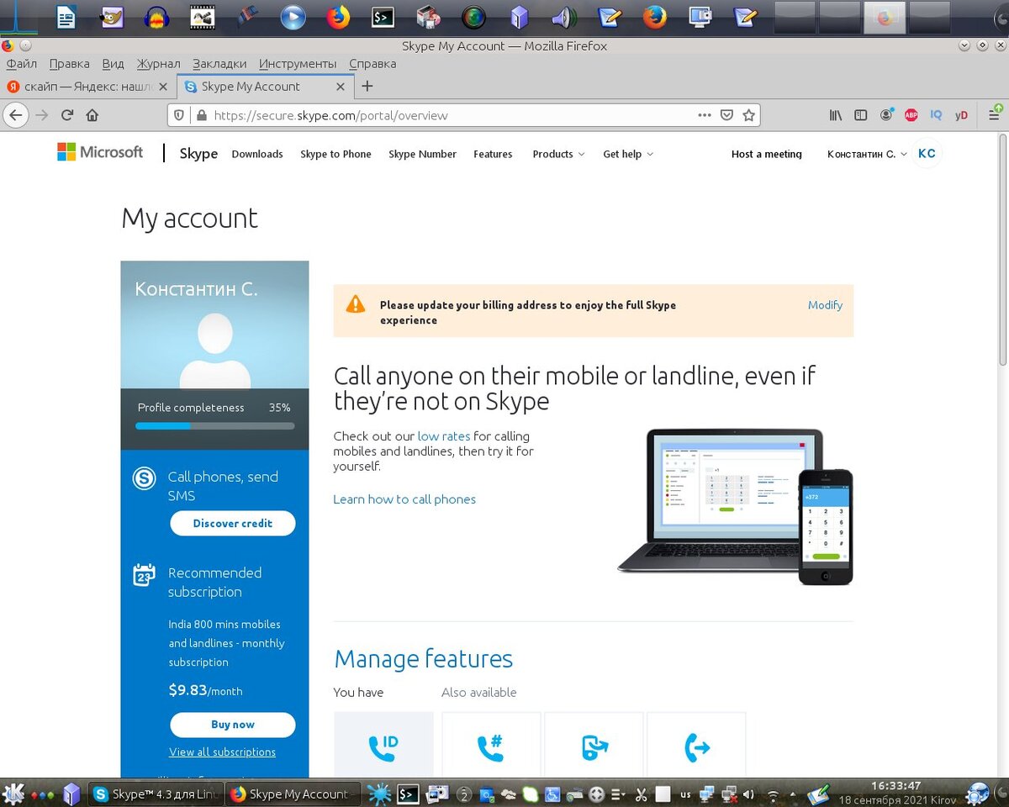Click the Wi-Fi network tray icon
This screenshot has height=807, width=1009.
[x=773, y=794]
